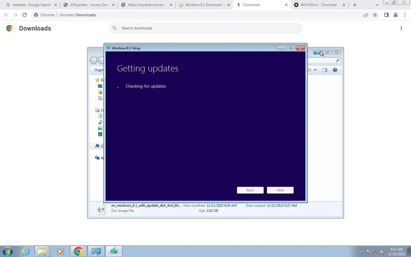The image size is (411, 257).
Task: Open the Explorer view options dropdown arrow
Action: [x=315, y=70]
